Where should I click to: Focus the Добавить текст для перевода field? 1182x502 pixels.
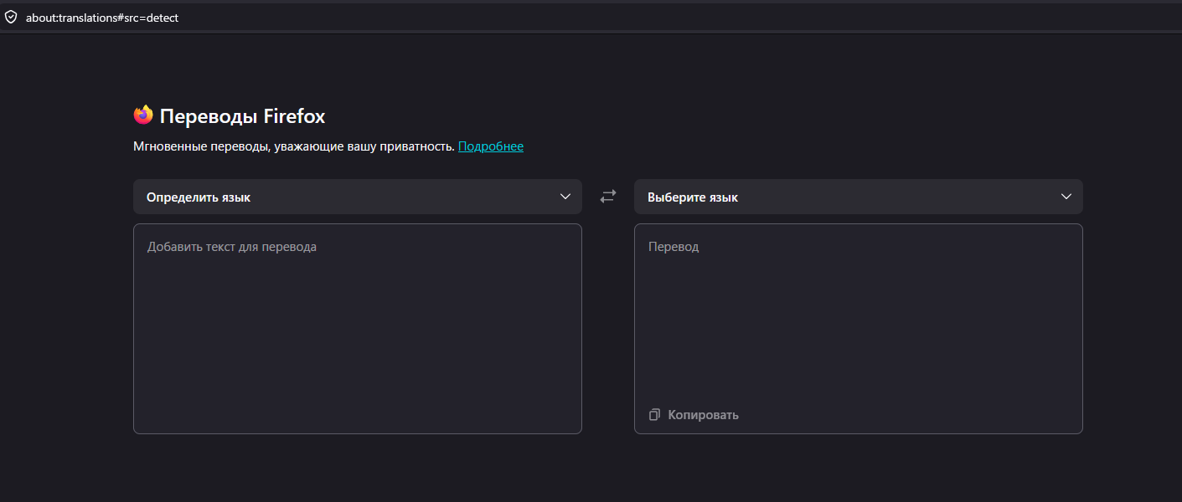coord(358,329)
